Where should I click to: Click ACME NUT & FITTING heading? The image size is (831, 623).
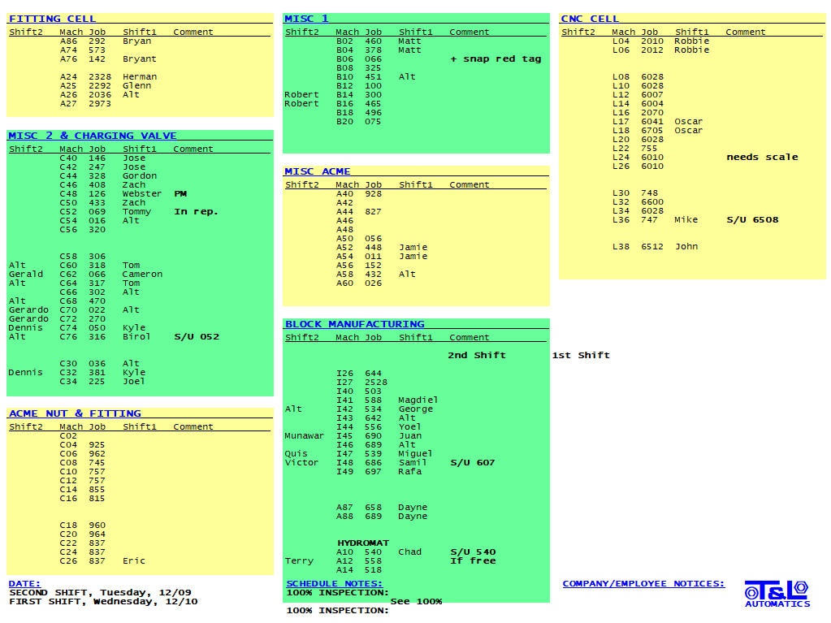[x=75, y=413]
